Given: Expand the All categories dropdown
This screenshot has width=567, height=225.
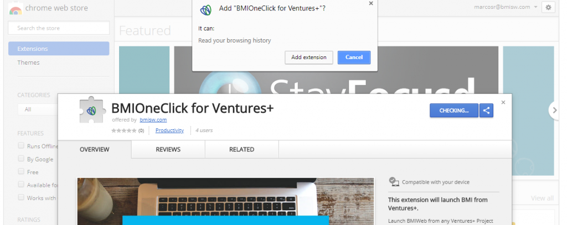Looking at the screenshot, I should [x=38, y=109].
